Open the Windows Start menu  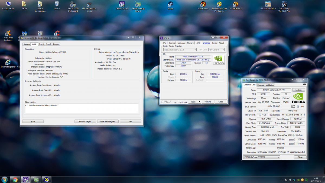(x=5, y=179)
